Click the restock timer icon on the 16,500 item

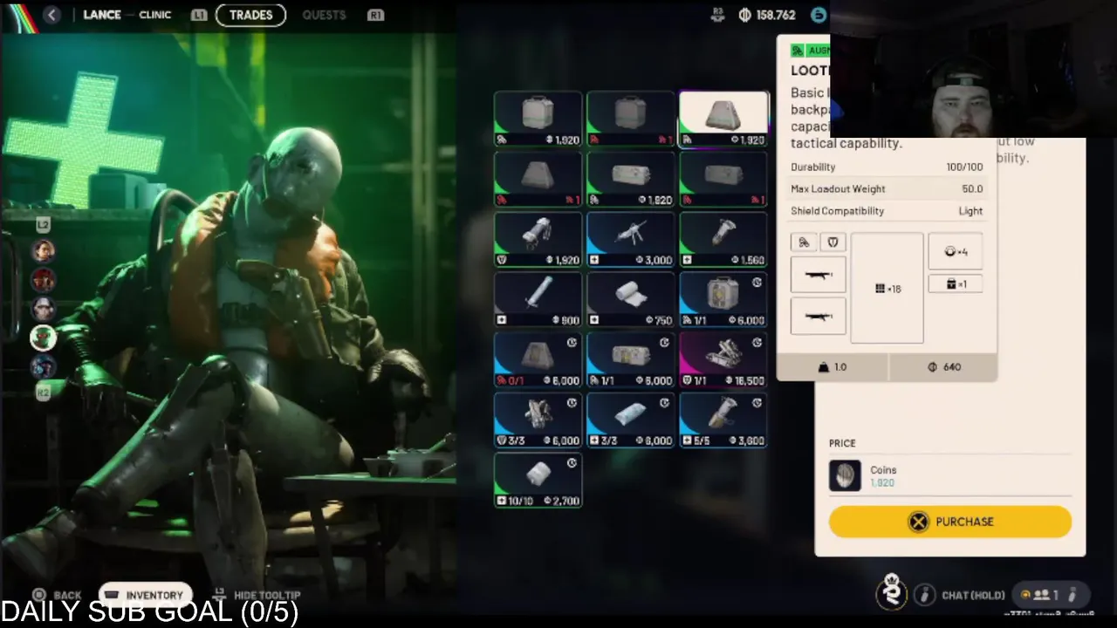[x=757, y=343]
